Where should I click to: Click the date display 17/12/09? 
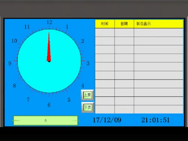pos(107,120)
